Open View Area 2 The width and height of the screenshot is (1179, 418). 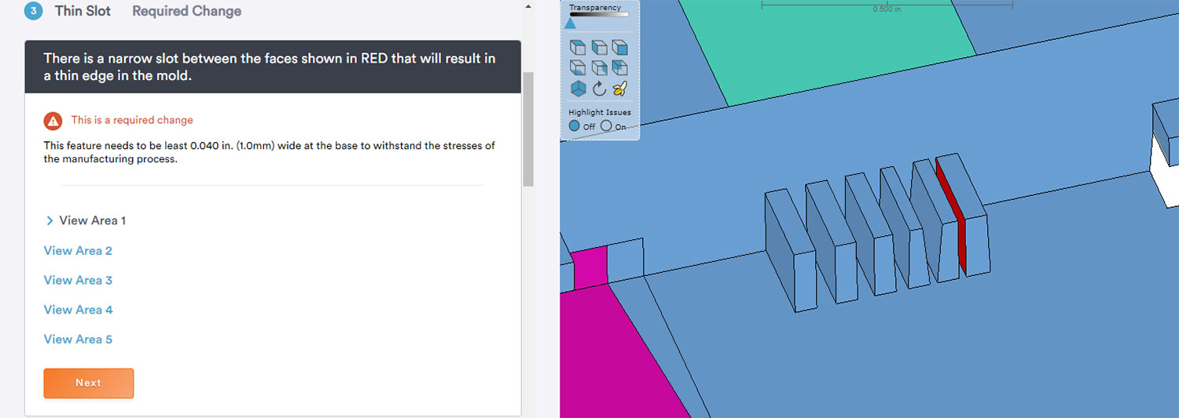point(78,251)
